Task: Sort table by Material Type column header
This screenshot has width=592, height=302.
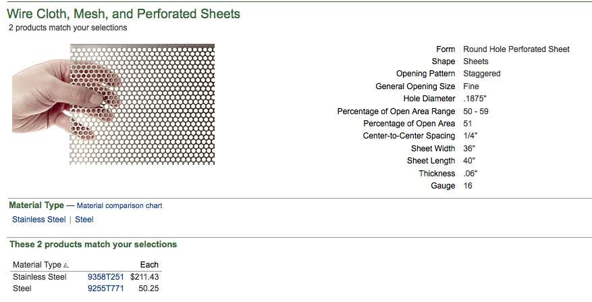Action: 37,265
